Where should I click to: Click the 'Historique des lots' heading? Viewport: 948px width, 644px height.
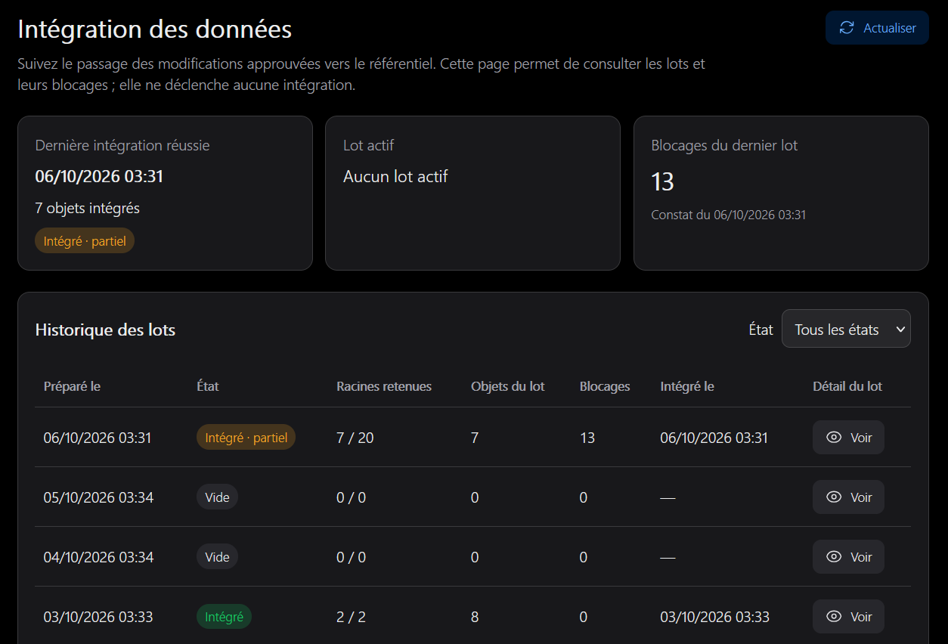[105, 330]
